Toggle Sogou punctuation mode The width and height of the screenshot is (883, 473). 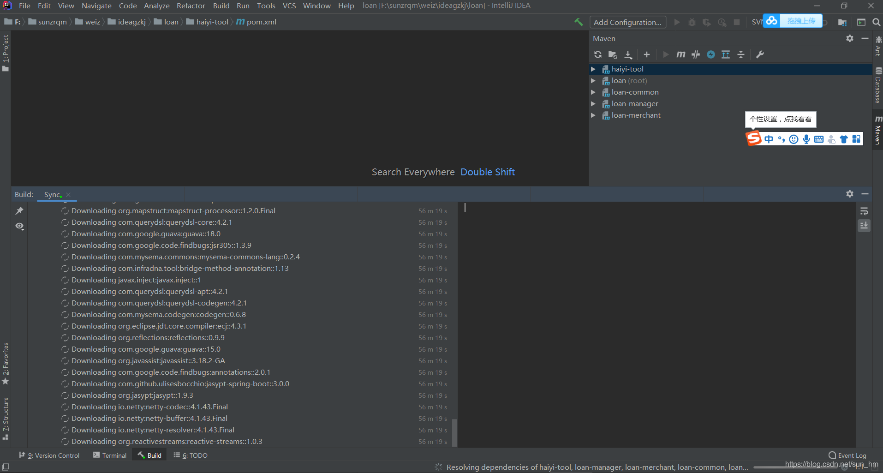click(x=781, y=139)
